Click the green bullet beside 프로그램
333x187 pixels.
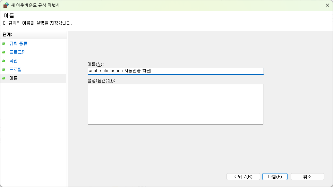click(3, 52)
